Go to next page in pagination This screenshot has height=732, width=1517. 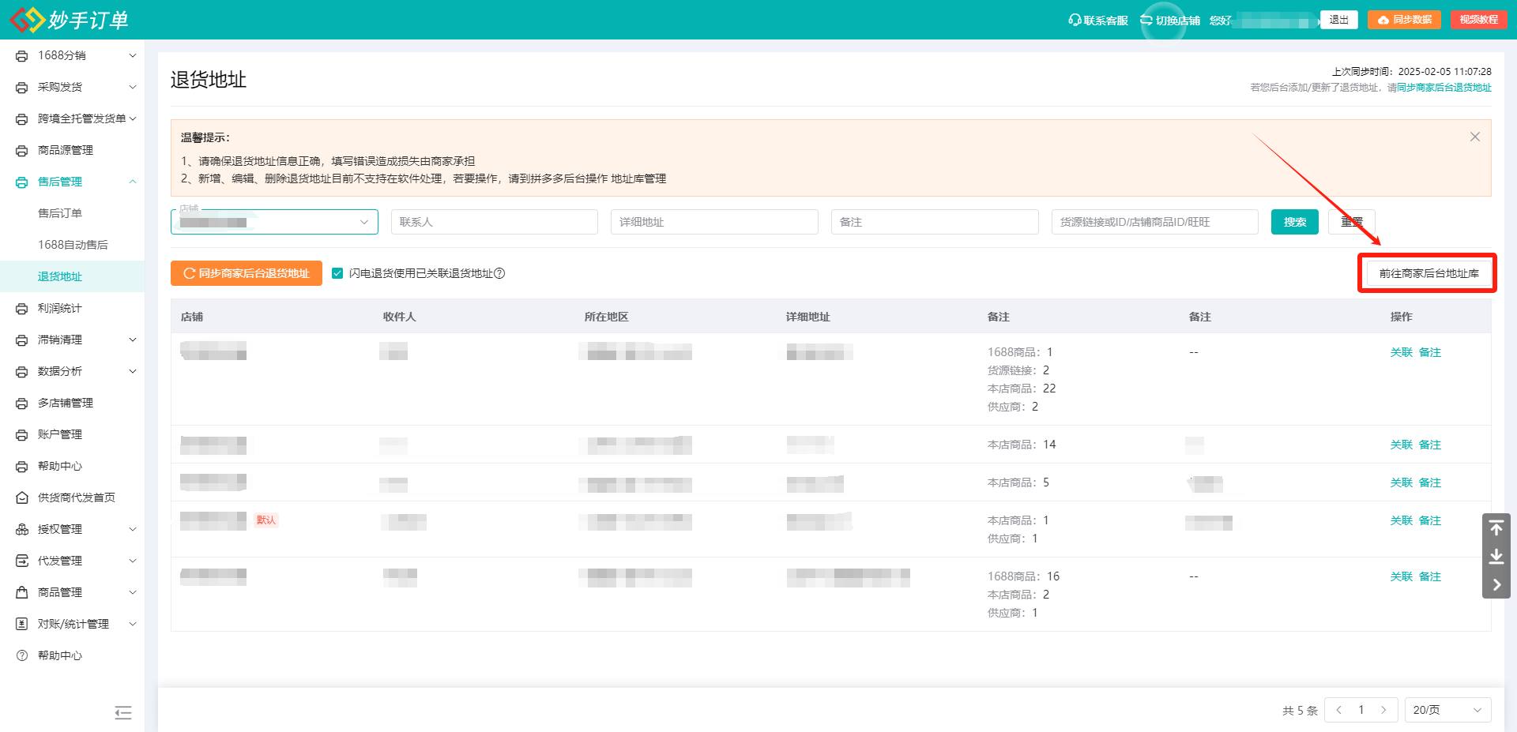point(1383,710)
